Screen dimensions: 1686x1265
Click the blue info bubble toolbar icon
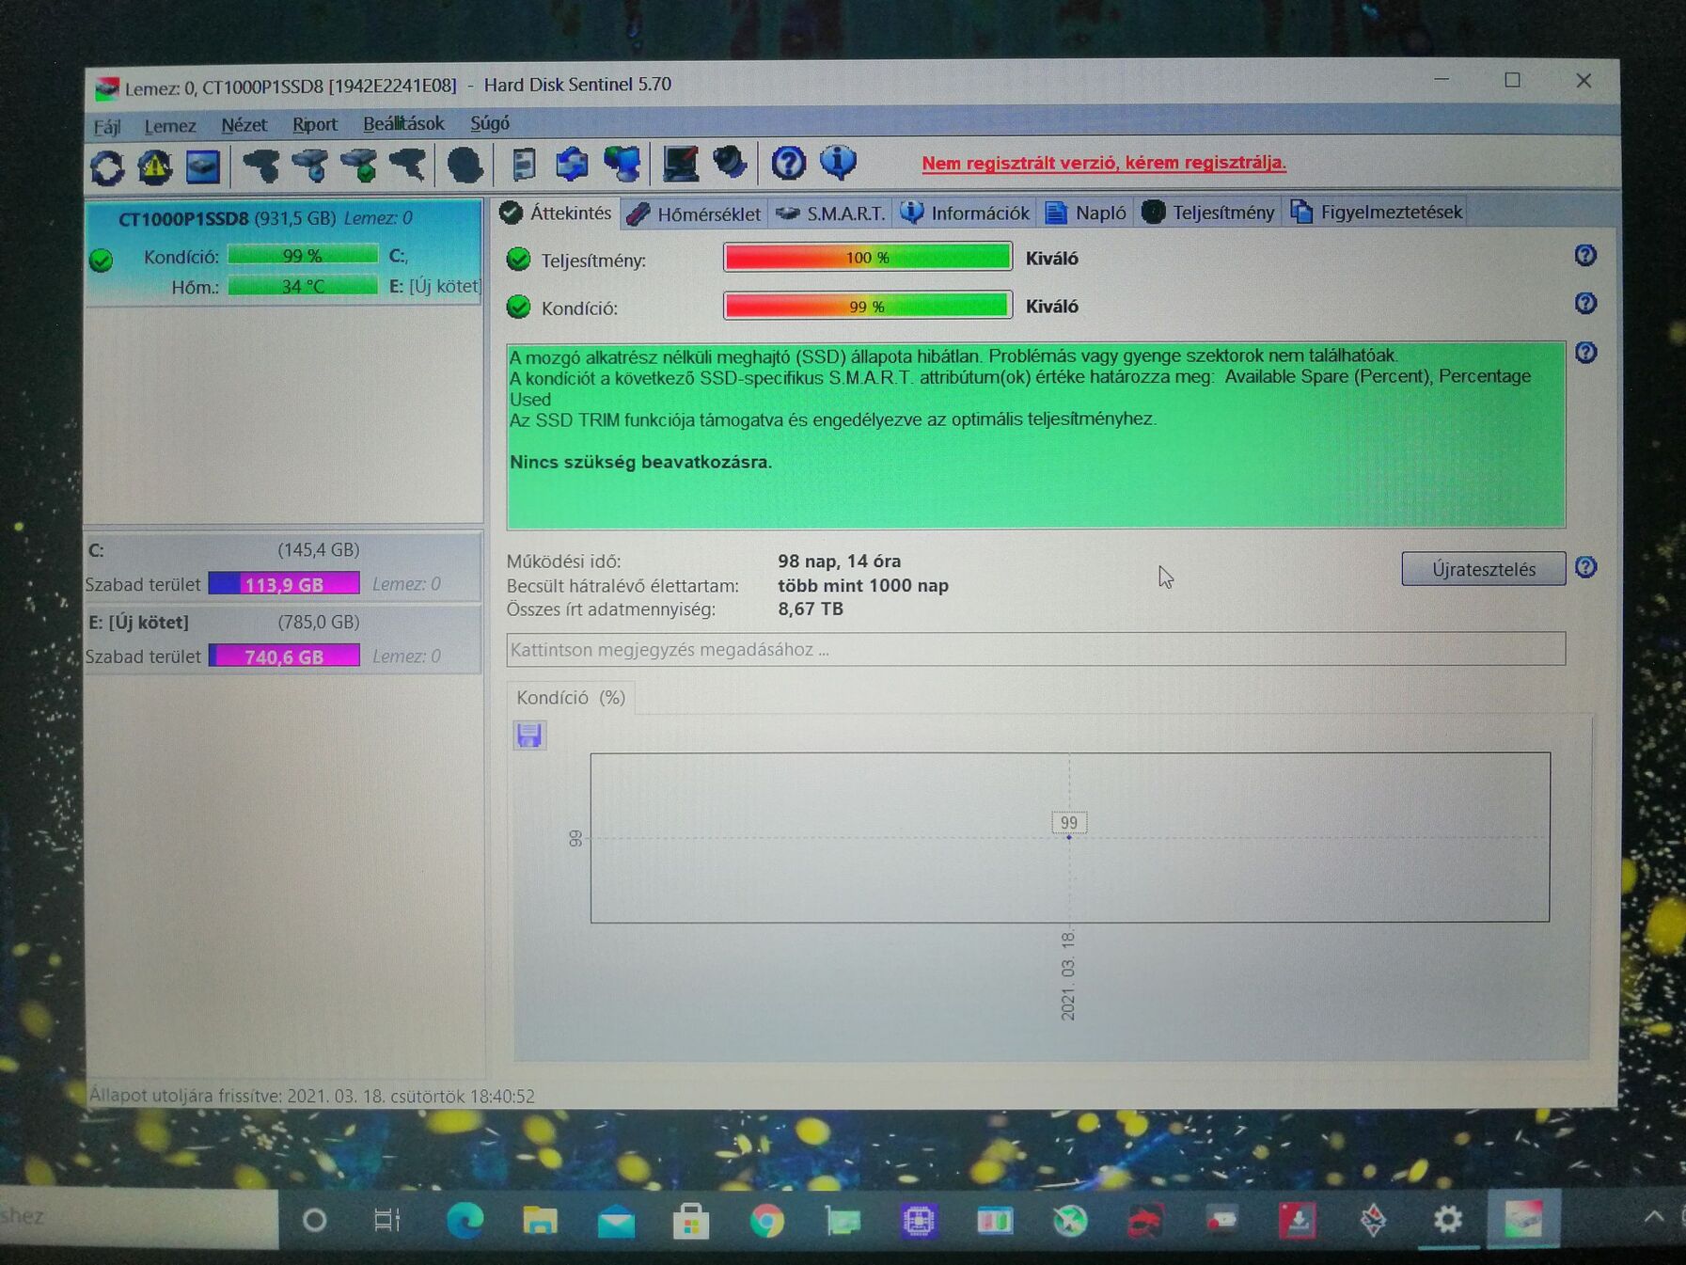click(838, 163)
